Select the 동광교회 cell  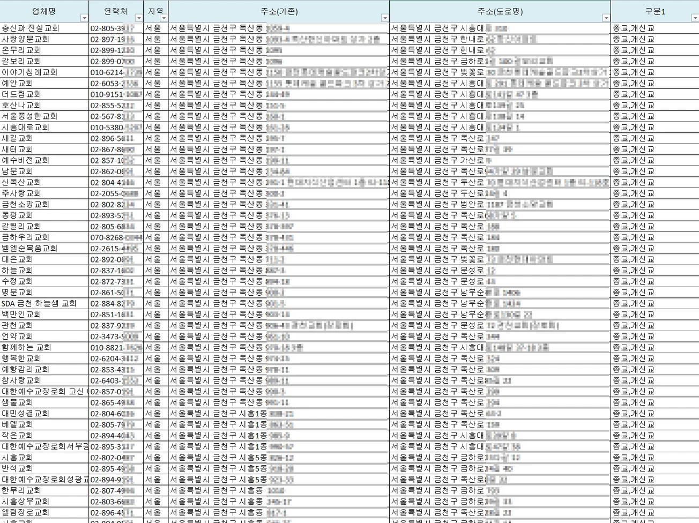tap(44, 215)
